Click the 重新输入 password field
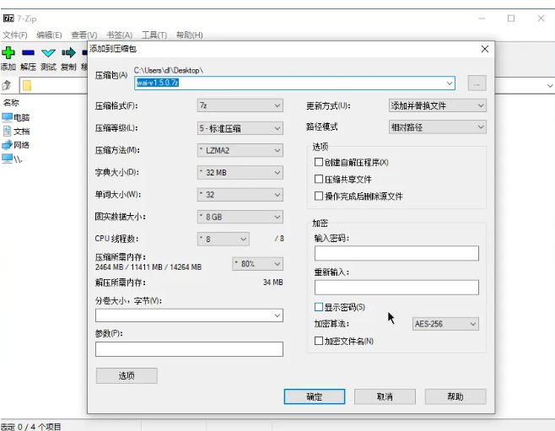Screen dimensions: 555x431 tap(396, 288)
